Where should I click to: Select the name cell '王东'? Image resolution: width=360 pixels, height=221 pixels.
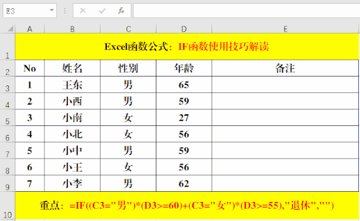73,85
